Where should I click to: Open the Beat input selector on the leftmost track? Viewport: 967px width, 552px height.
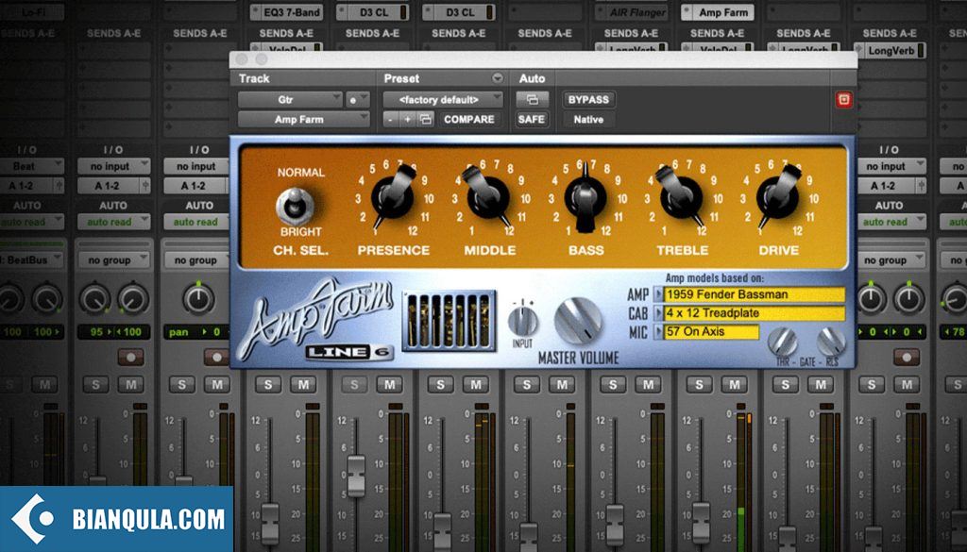point(31,166)
